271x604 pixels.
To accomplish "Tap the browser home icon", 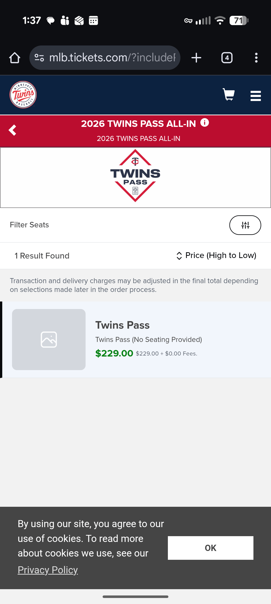I will pyautogui.click(x=15, y=58).
